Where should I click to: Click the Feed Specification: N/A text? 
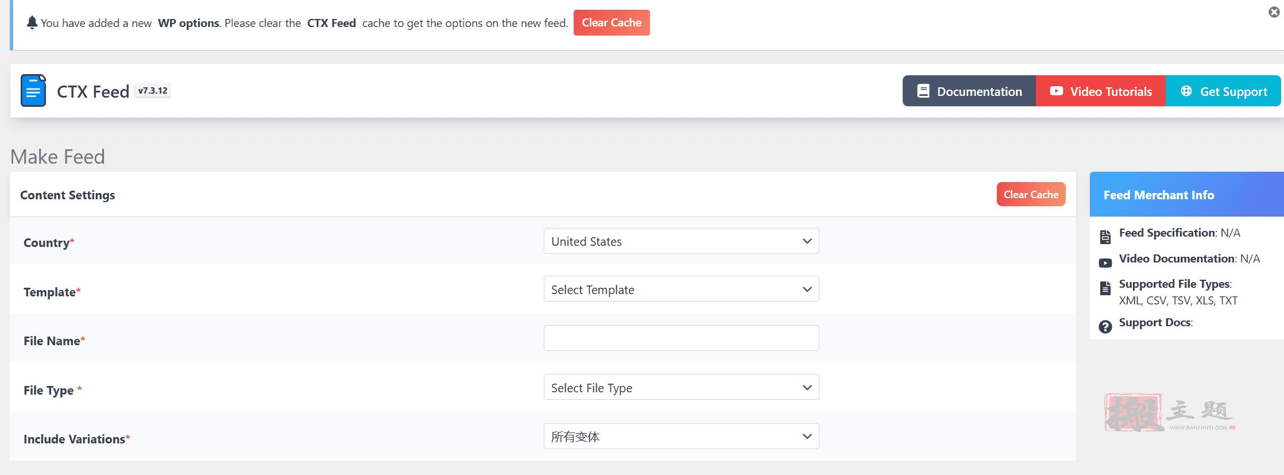click(x=1179, y=233)
